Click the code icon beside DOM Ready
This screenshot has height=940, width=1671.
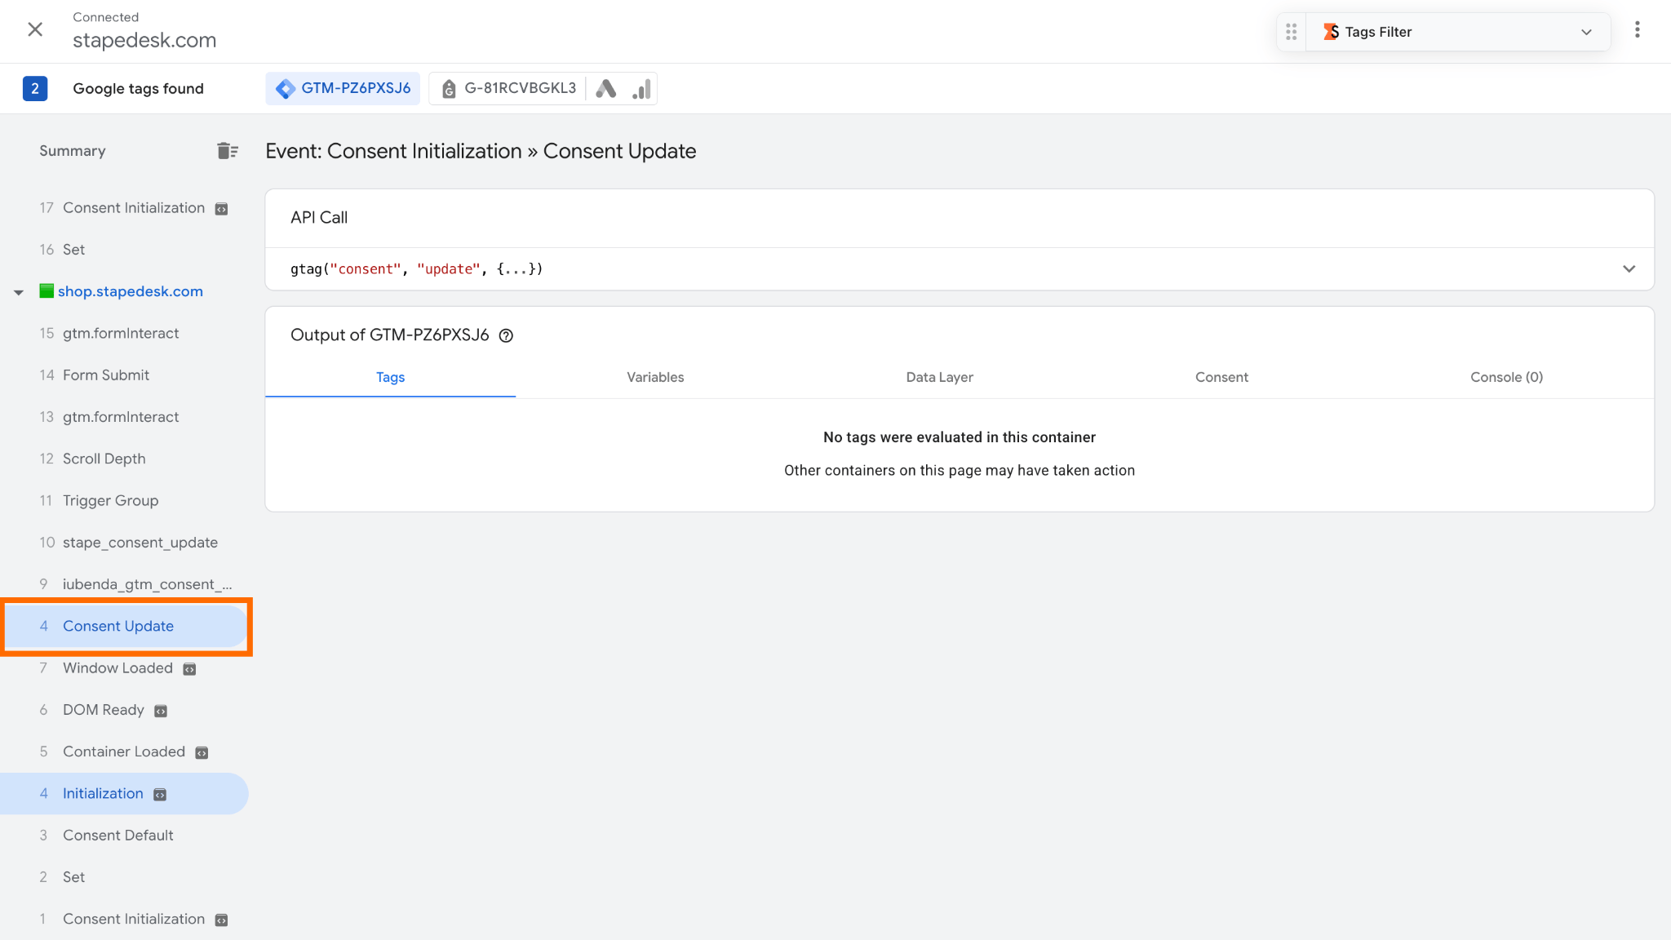coord(161,711)
